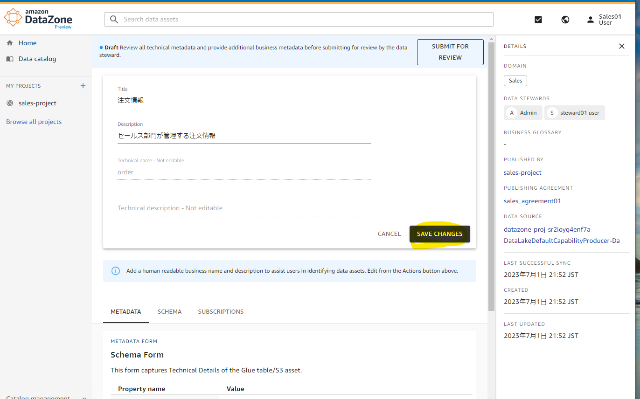Switch to the Metadata tab
The width and height of the screenshot is (640, 399).
pyautogui.click(x=125, y=311)
